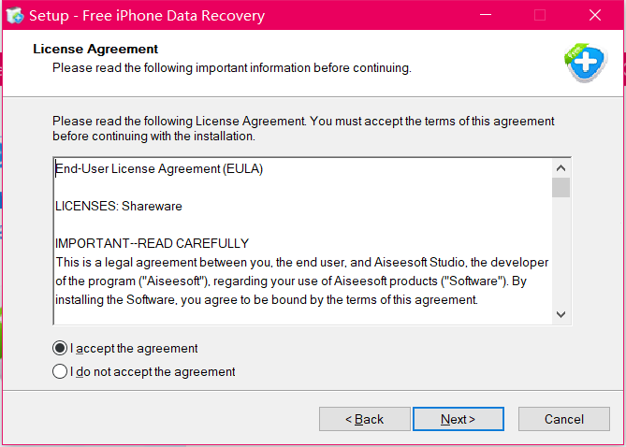
Task: Click the 'IMPORTANT--READ CAREFULLY' line
Action: (153, 243)
